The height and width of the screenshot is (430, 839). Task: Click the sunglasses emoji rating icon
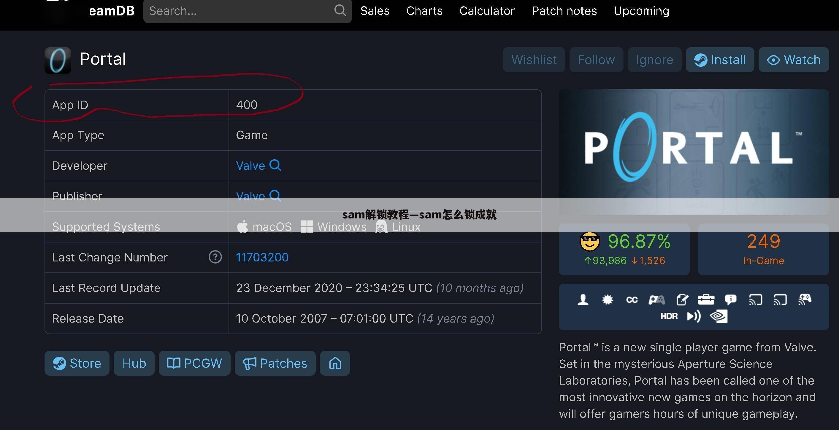pos(589,242)
